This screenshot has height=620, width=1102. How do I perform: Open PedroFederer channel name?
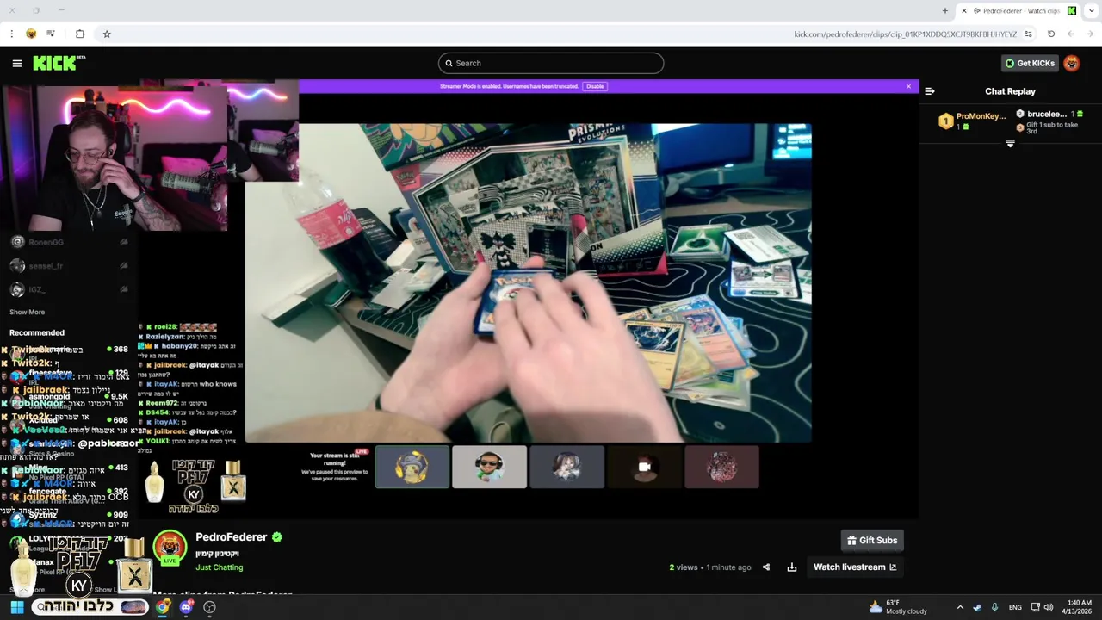(231, 537)
